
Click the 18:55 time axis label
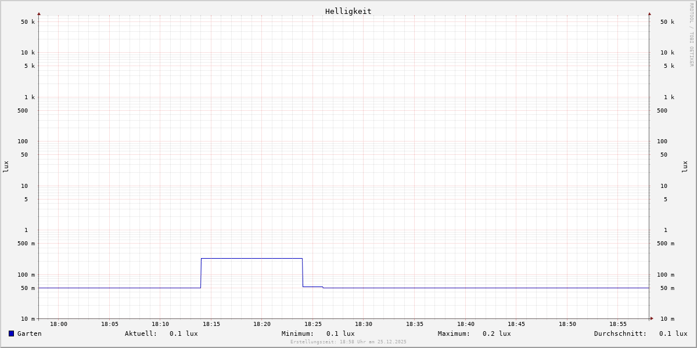618,324
